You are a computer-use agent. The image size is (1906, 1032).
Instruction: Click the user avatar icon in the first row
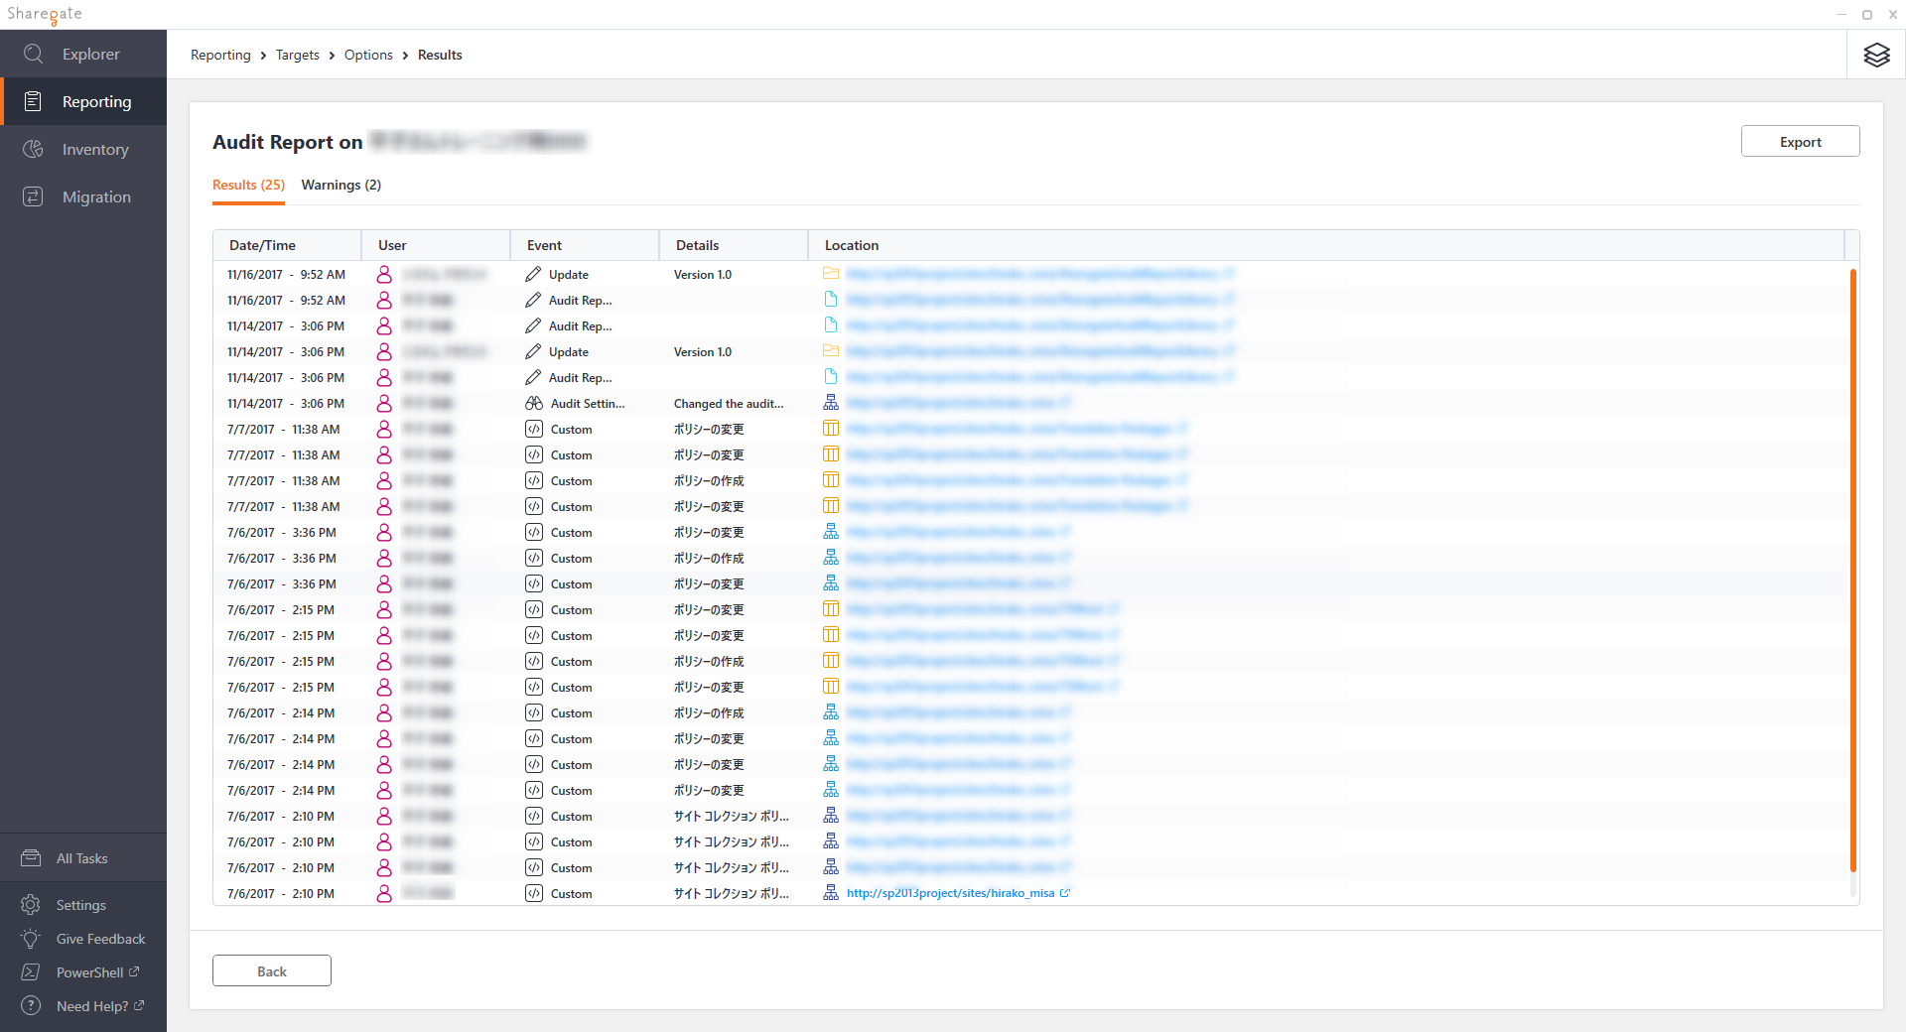point(385,274)
